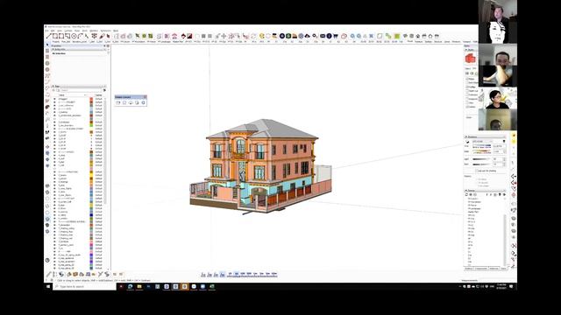Open Windows notification center icon
Viewport: 561px width, 315px height.
[x=511, y=286]
